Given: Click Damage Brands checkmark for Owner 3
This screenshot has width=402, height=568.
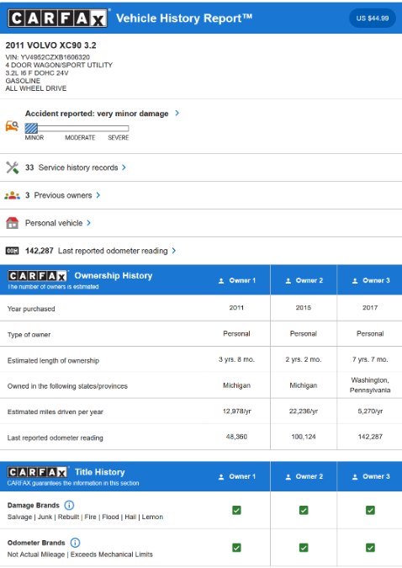Looking at the screenshot, I should (370, 510).
